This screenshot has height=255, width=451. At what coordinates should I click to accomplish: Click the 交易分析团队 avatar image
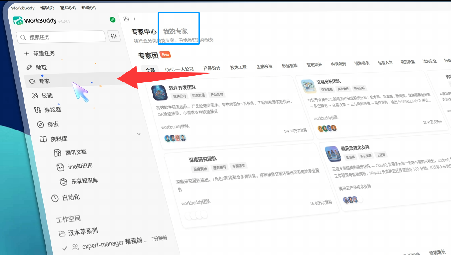(x=309, y=86)
